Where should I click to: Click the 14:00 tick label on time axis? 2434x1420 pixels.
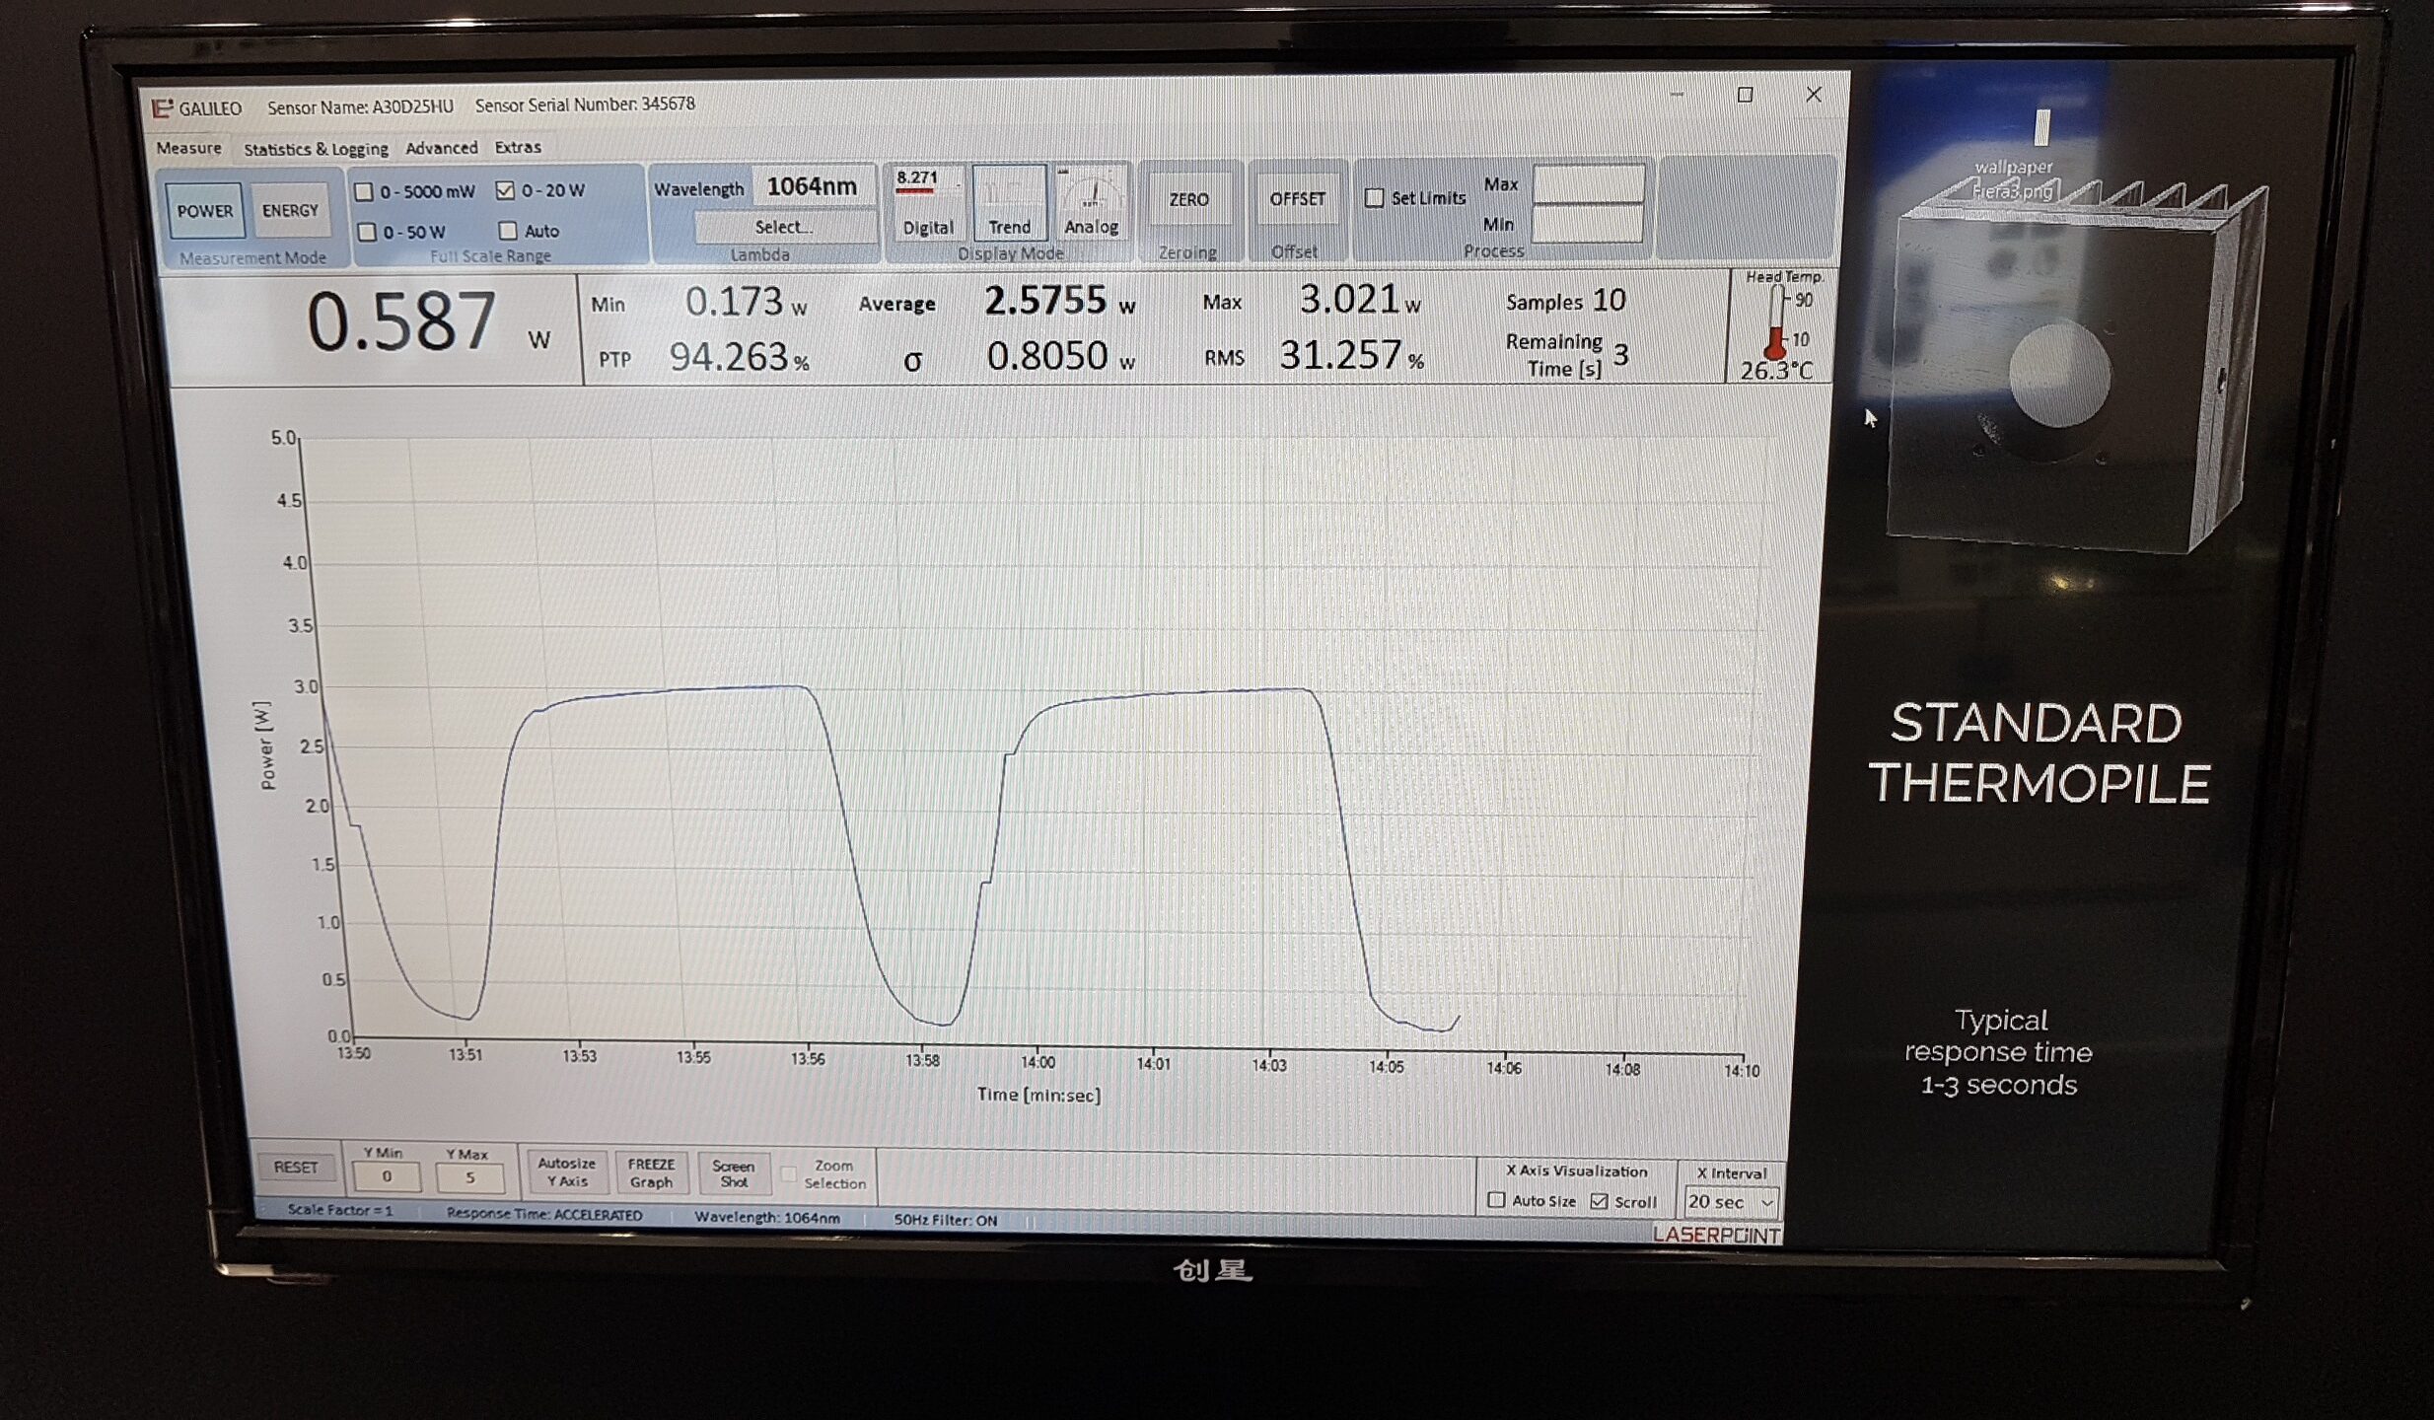[1038, 1063]
